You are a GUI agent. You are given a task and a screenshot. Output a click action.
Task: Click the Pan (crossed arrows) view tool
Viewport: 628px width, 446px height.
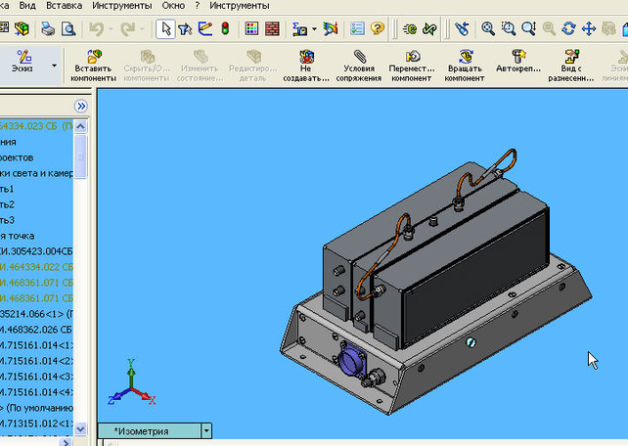(589, 29)
